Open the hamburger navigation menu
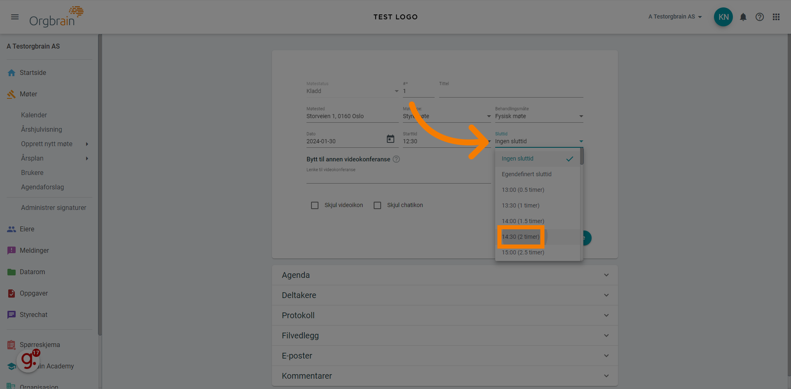The width and height of the screenshot is (791, 389). [15, 17]
